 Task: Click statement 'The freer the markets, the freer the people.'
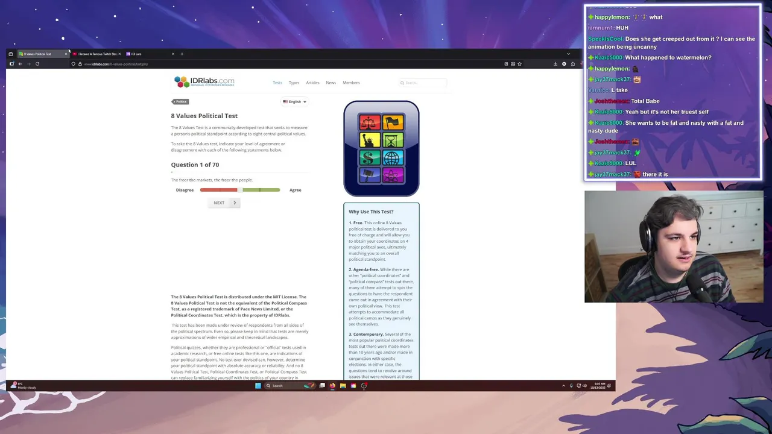pos(212,180)
